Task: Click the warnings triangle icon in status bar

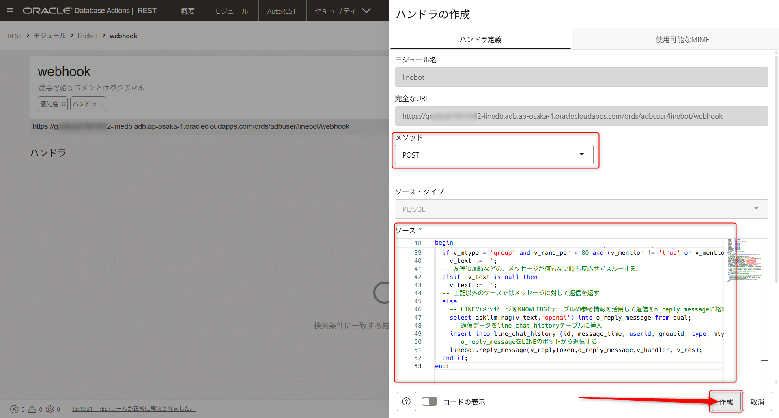Action: pyautogui.click(x=32, y=409)
